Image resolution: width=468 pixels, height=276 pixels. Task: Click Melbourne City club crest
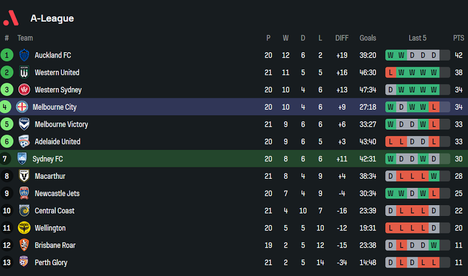(22, 107)
